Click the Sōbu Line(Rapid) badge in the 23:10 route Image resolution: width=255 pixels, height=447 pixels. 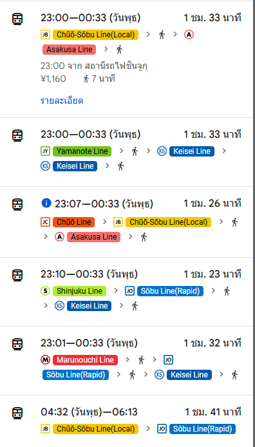[171, 291]
